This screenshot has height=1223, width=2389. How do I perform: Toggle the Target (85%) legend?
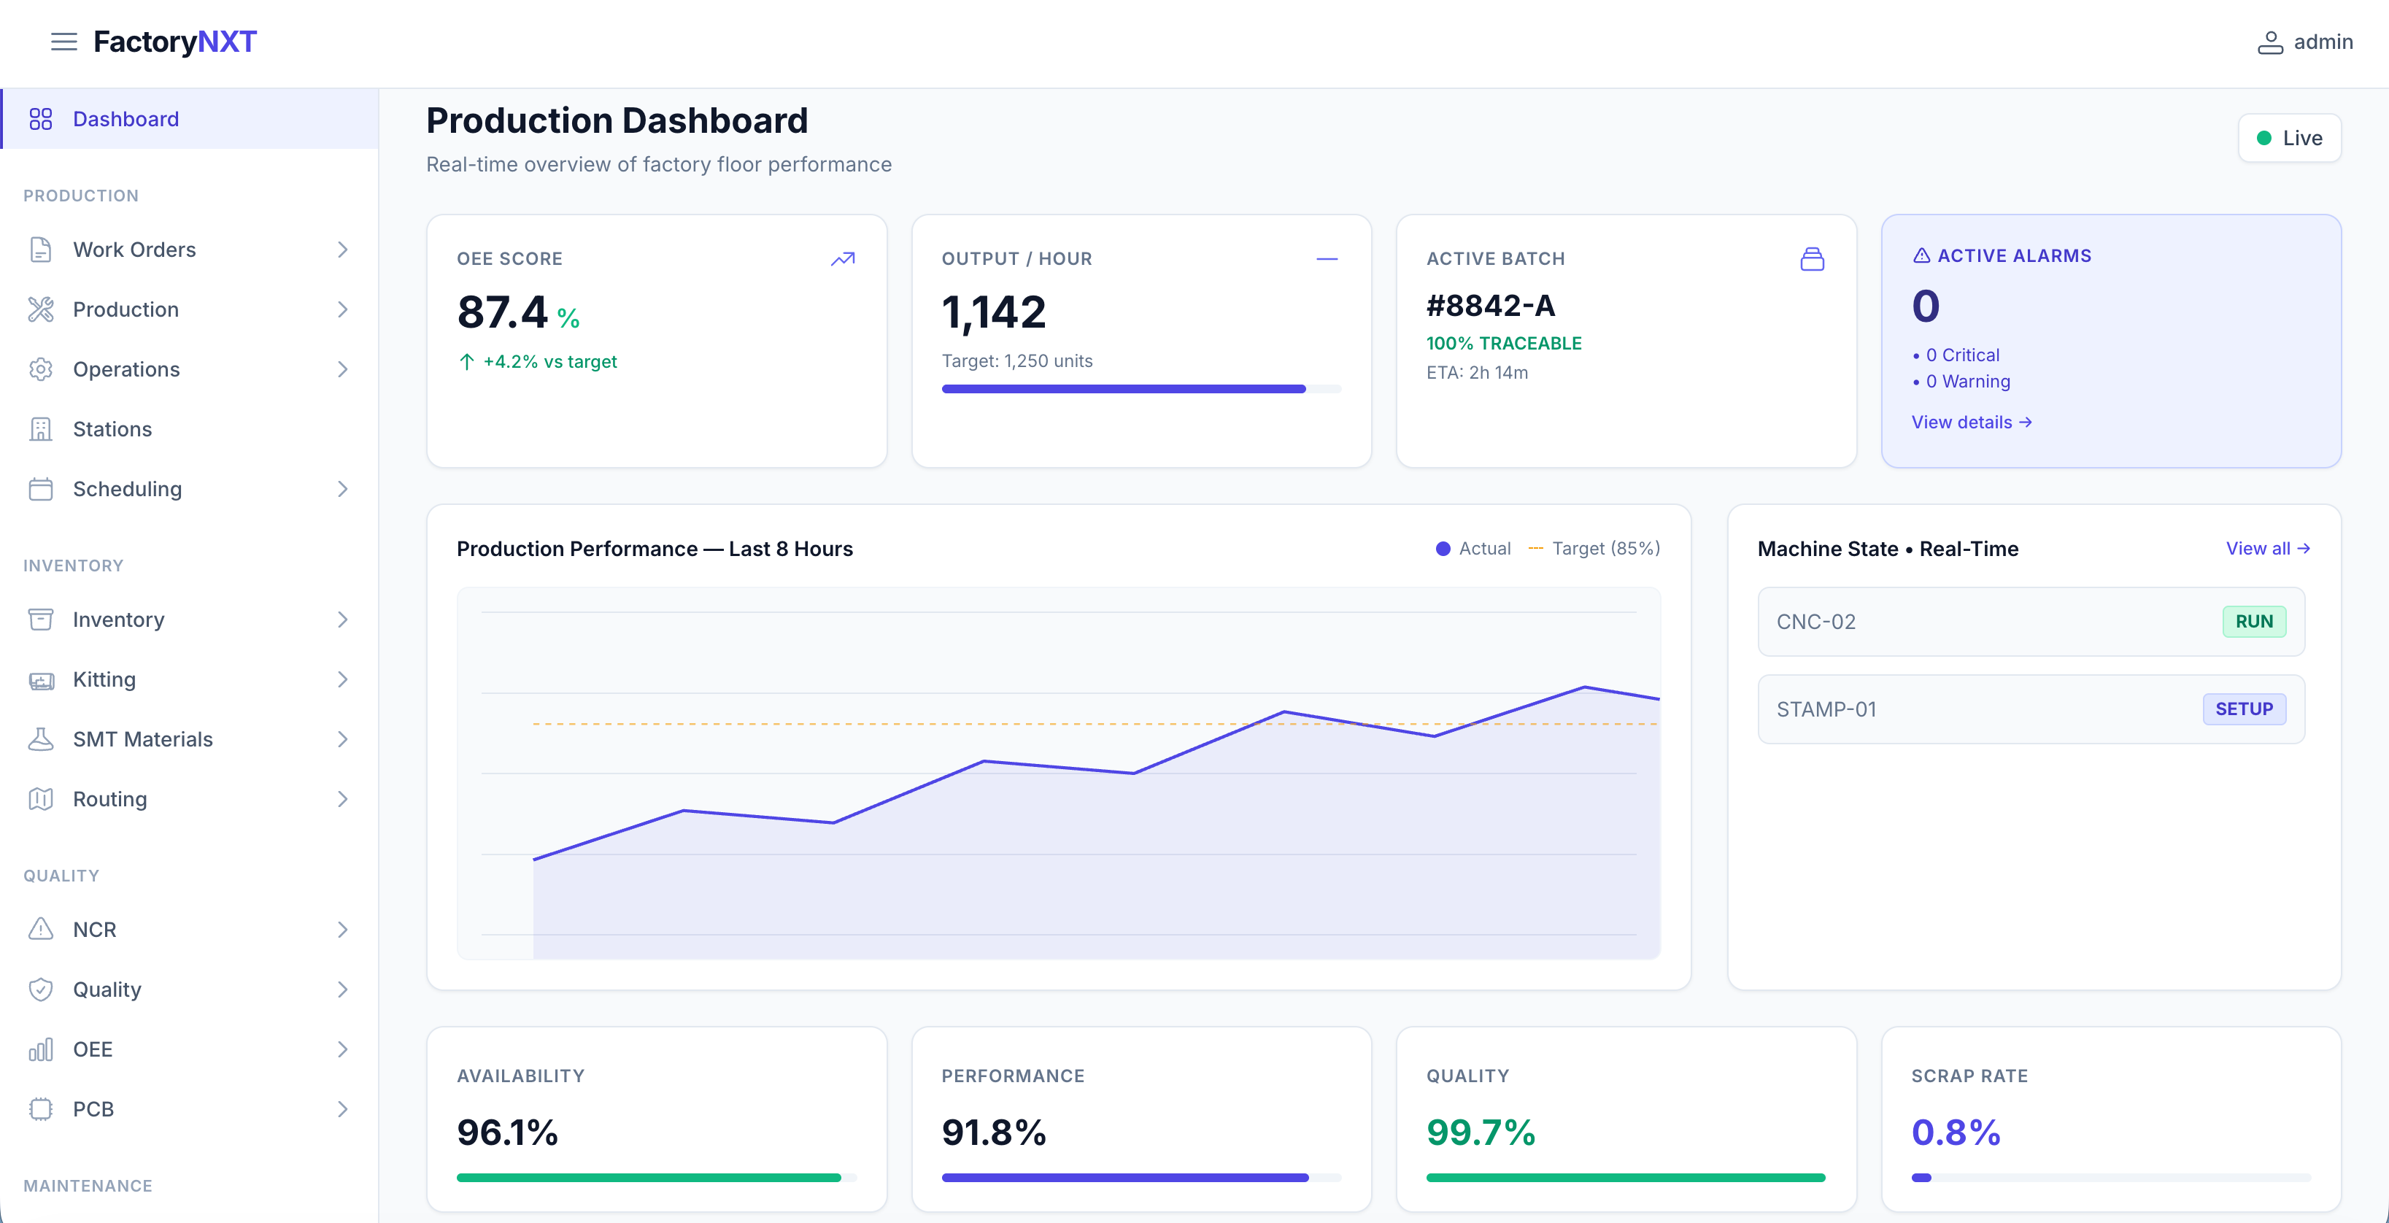1594,548
